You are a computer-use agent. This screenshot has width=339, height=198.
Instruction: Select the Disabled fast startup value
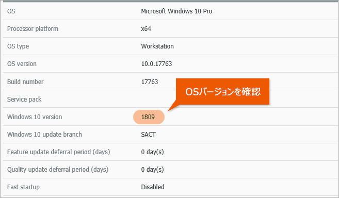click(x=153, y=187)
